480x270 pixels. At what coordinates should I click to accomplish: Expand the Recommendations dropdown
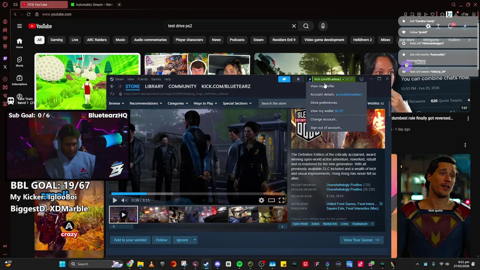[146, 103]
